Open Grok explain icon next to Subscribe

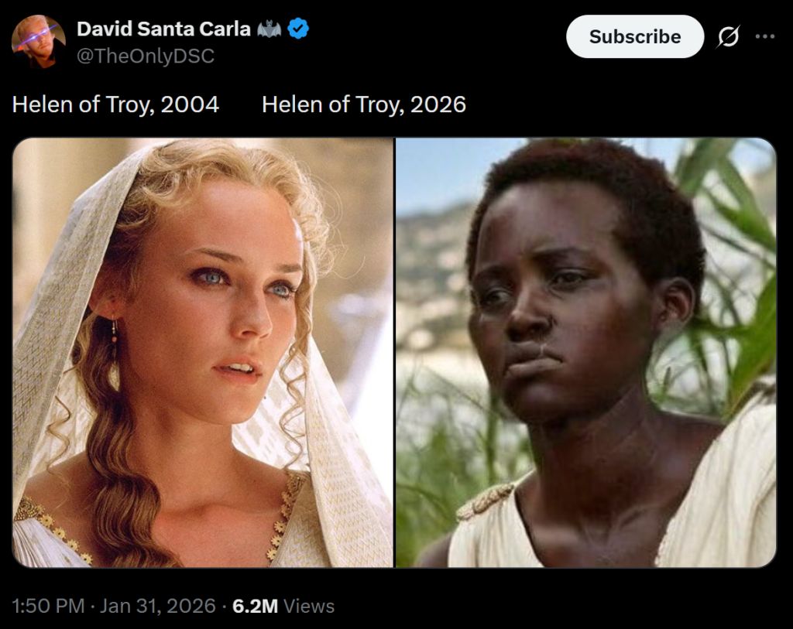[x=728, y=36]
